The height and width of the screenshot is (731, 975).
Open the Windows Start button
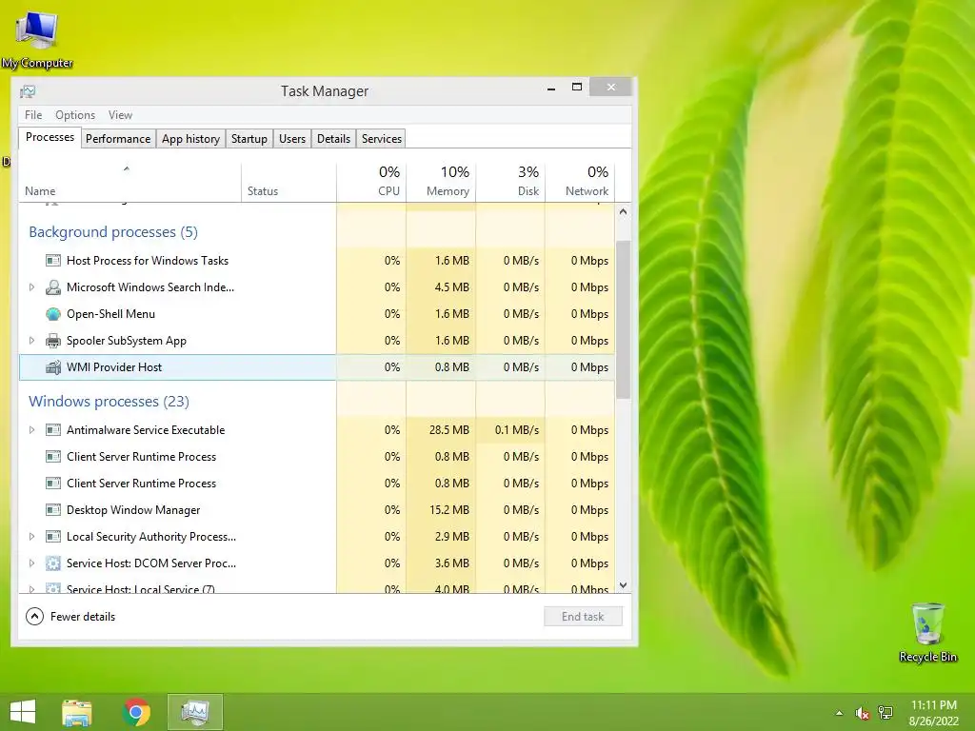(x=23, y=712)
